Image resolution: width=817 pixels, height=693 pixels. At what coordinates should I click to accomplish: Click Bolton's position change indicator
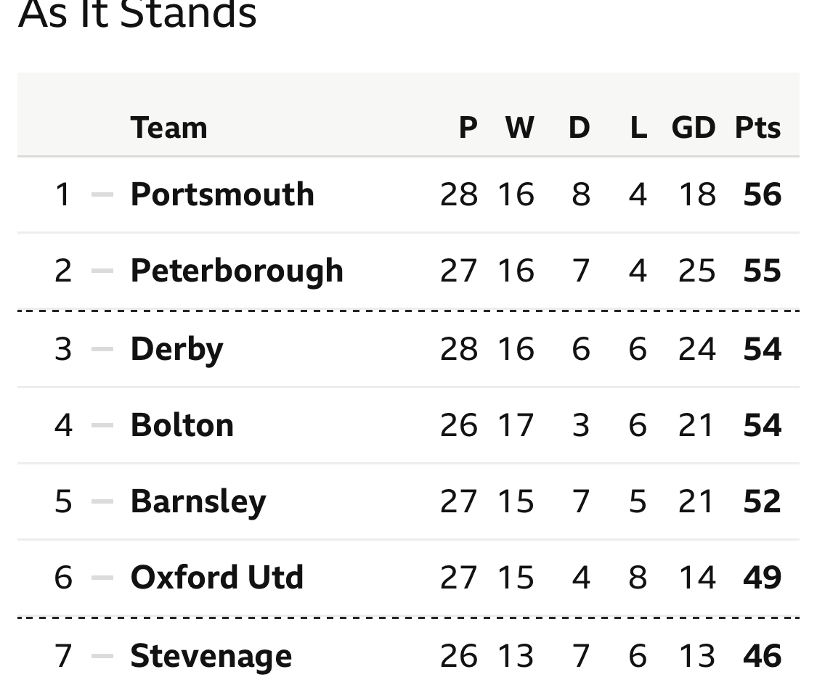[102, 425]
